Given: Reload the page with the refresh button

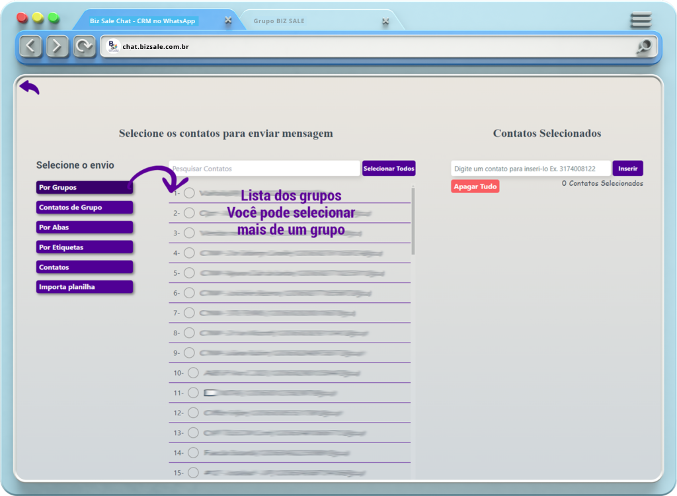Looking at the screenshot, I should (84, 46).
